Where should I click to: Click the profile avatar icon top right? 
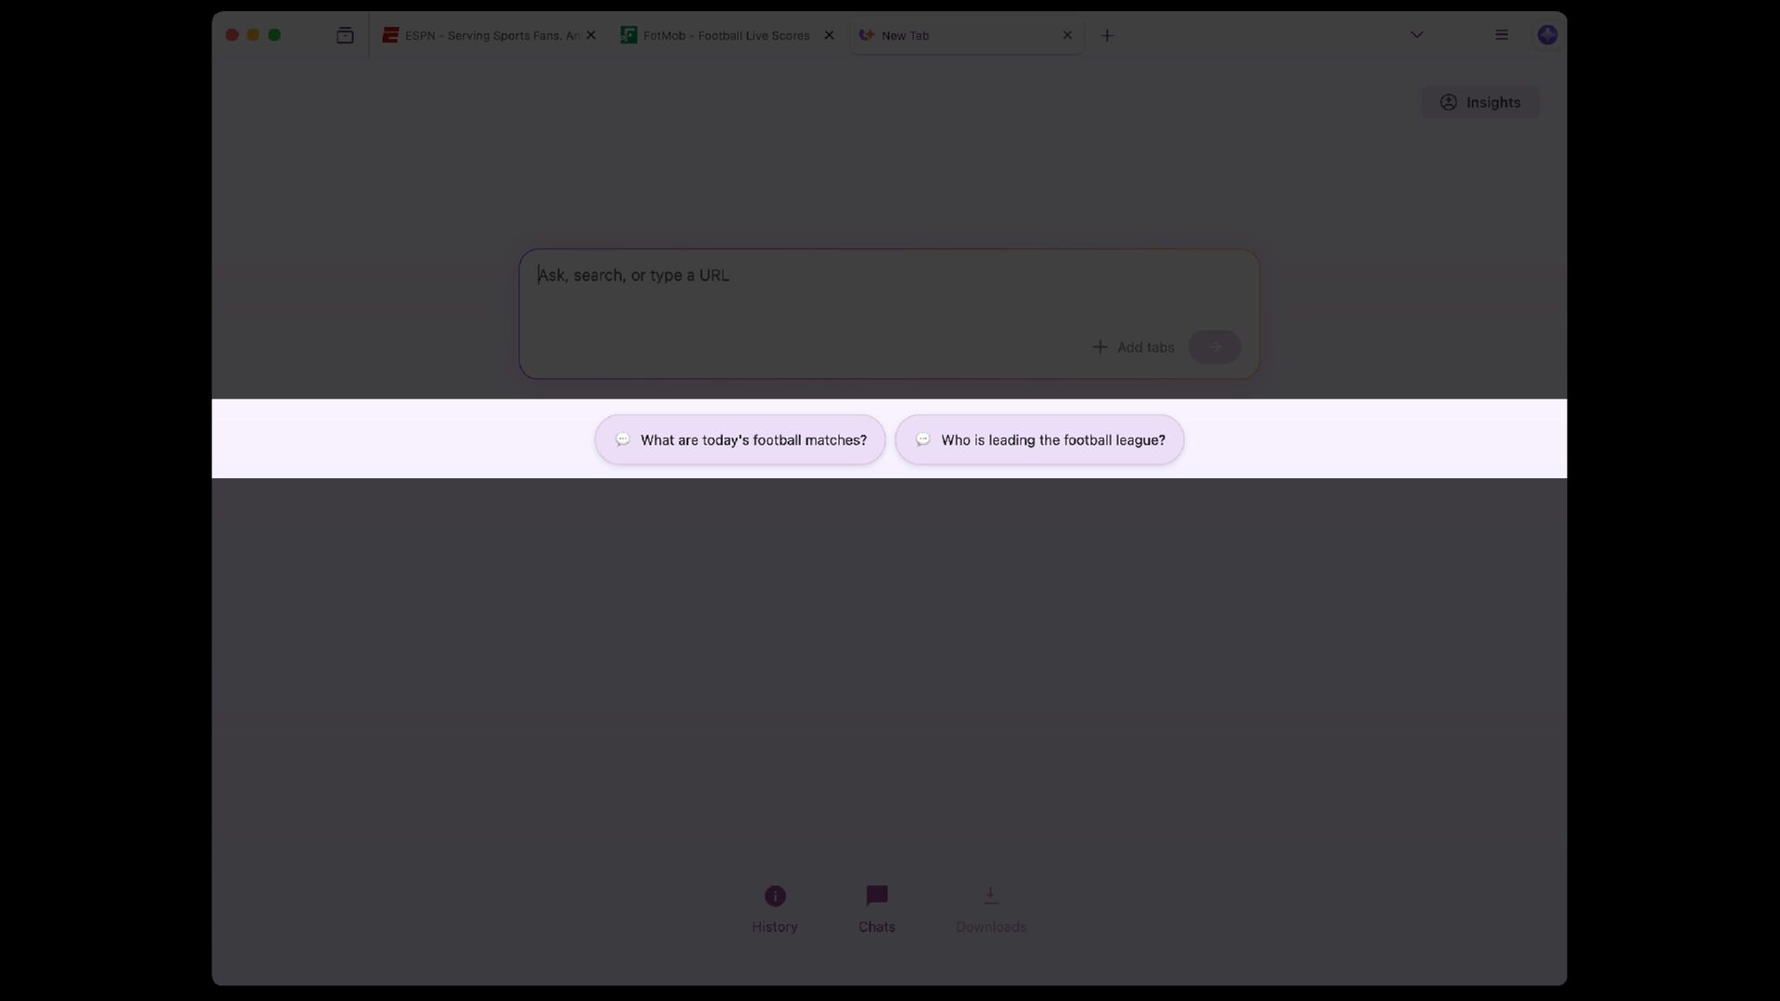coord(1547,35)
